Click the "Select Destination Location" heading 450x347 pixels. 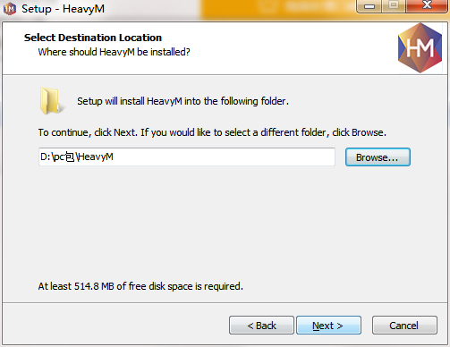93,38
